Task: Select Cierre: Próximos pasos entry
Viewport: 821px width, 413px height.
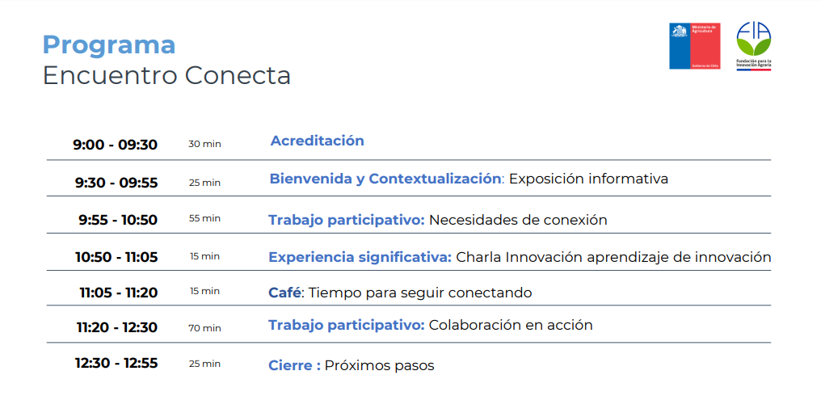Action: (352, 365)
